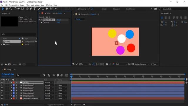Show more workspaces with double chevron
Viewport: 188px width, 106px height.
pos(151,9)
